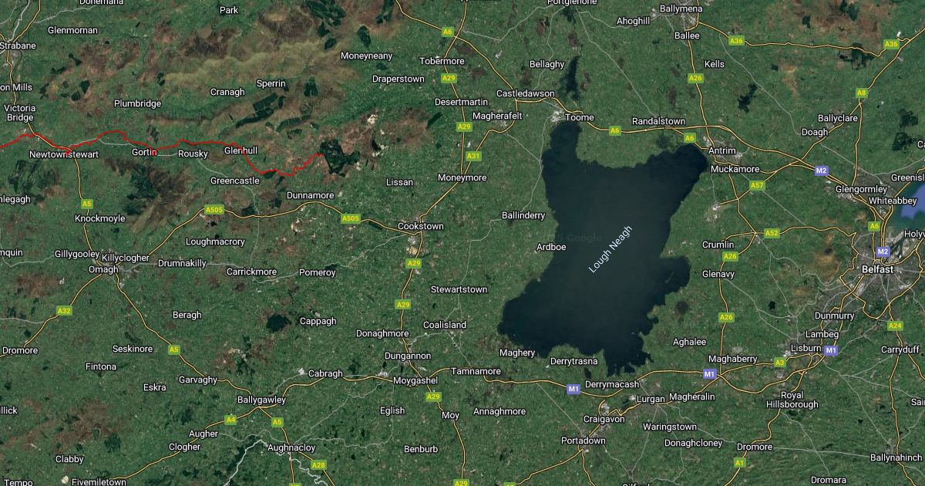Select the Belfast city label

point(877,269)
